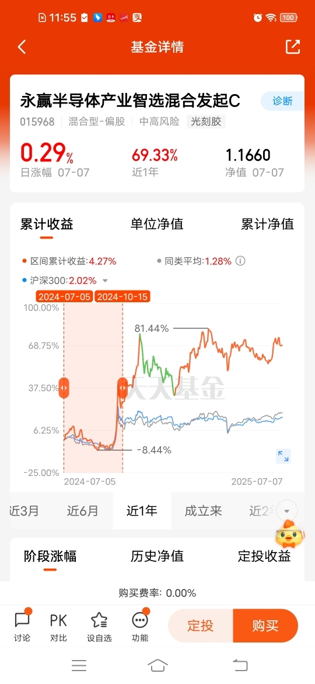Select 近6月 time range
Image resolution: width=315 pixels, height=684 pixels.
(x=83, y=511)
